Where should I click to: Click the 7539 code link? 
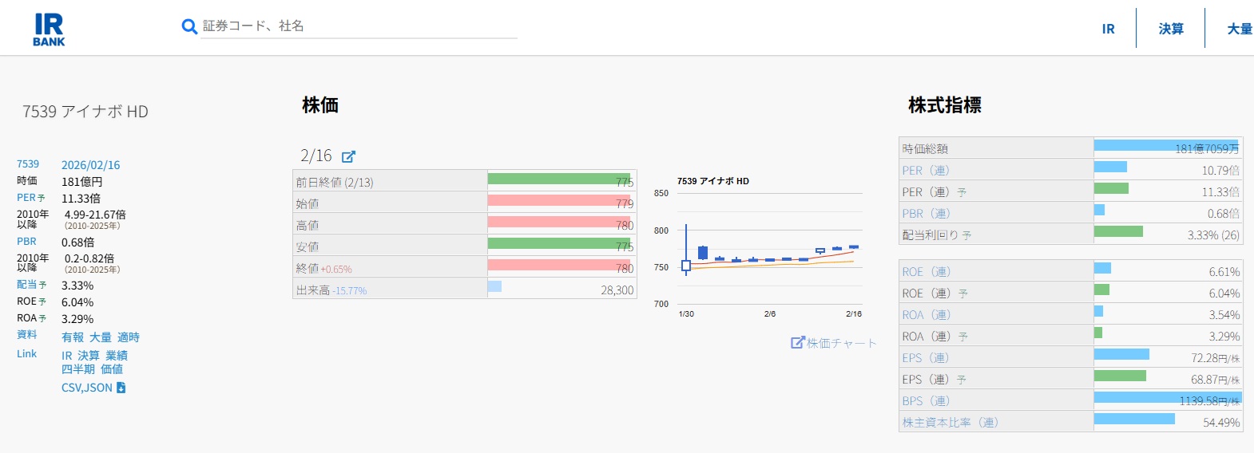(28, 164)
